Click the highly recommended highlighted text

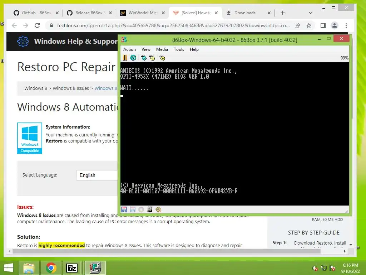[61, 245]
